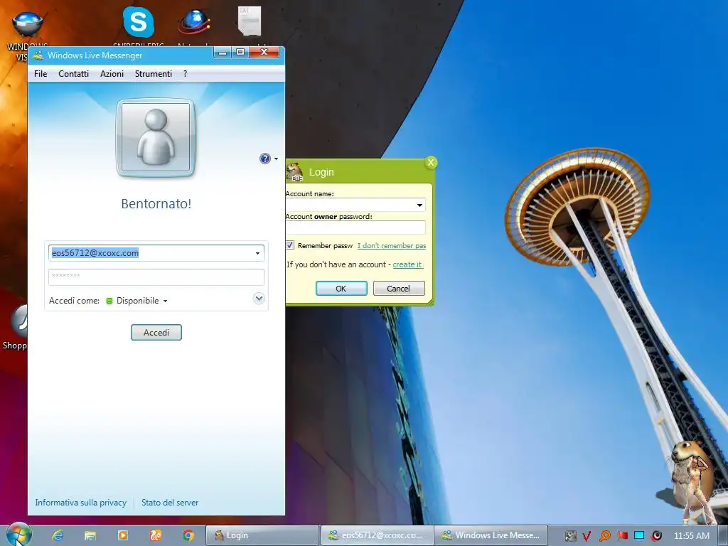Switch to the Login taskbar window

tap(262, 535)
